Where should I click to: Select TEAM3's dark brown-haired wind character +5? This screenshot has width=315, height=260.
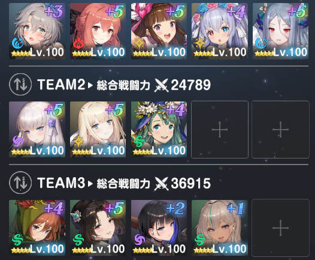98,228
